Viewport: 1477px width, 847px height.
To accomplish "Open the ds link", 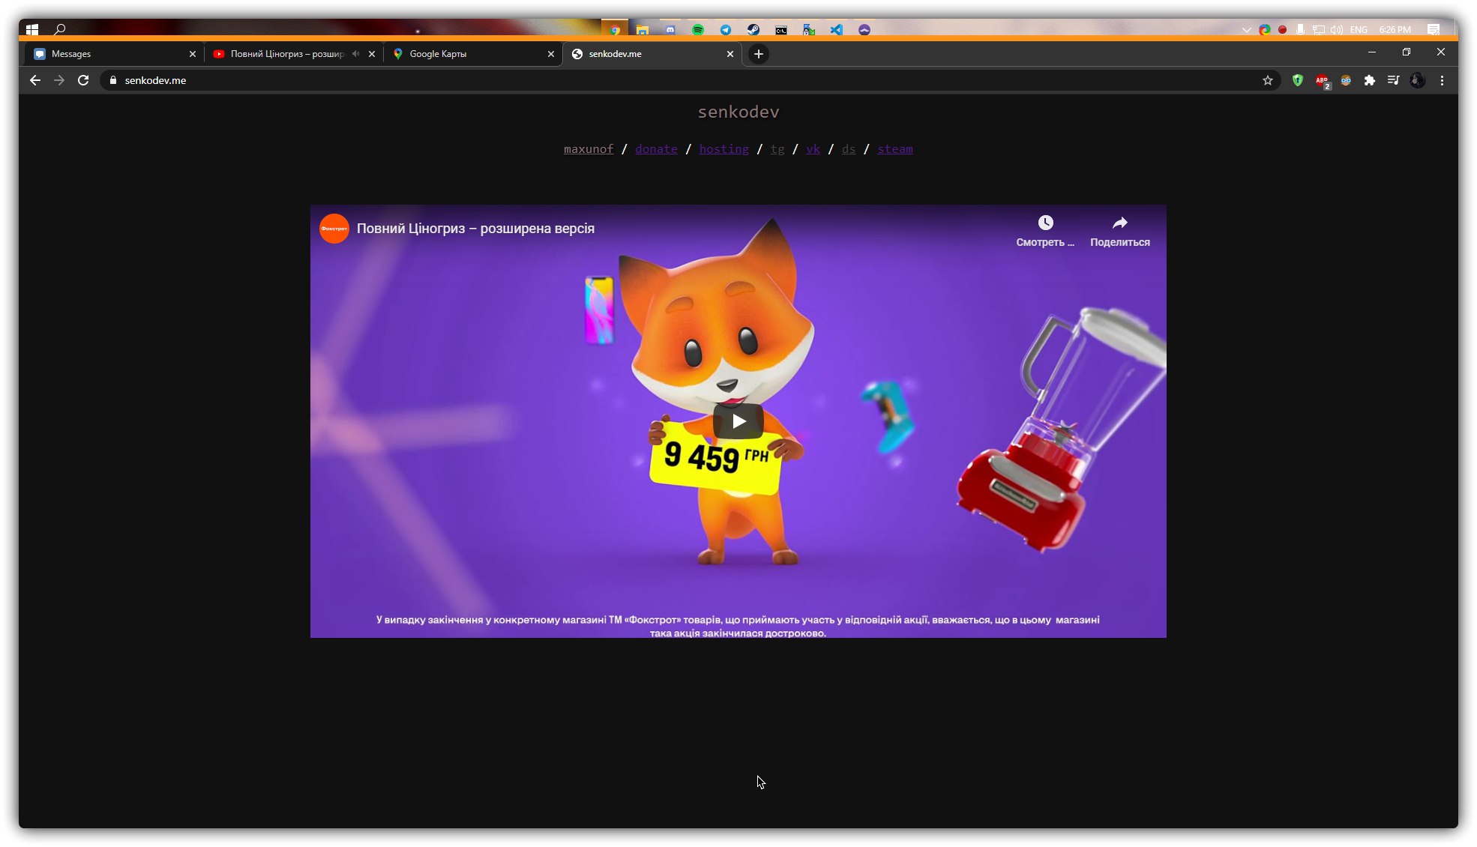I will pyautogui.click(x=848, y=149).
